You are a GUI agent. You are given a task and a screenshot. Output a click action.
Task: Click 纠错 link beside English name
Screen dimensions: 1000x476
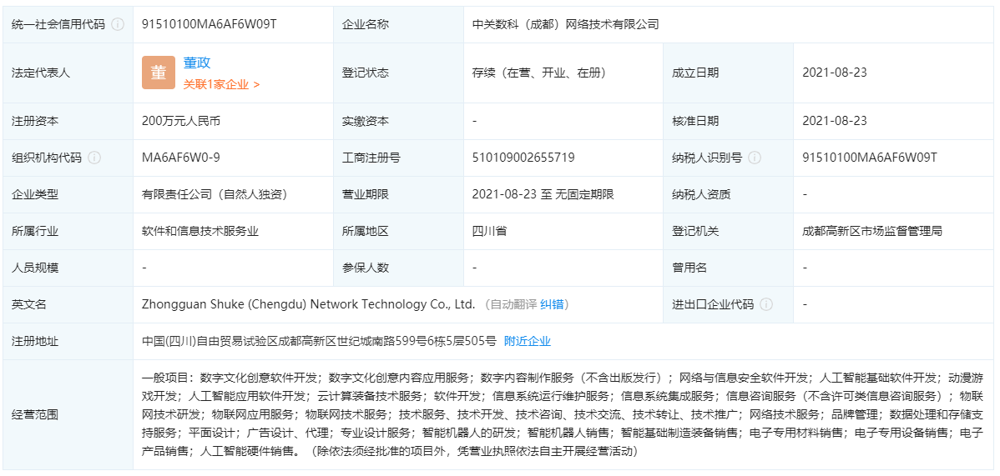pos(553,304)
